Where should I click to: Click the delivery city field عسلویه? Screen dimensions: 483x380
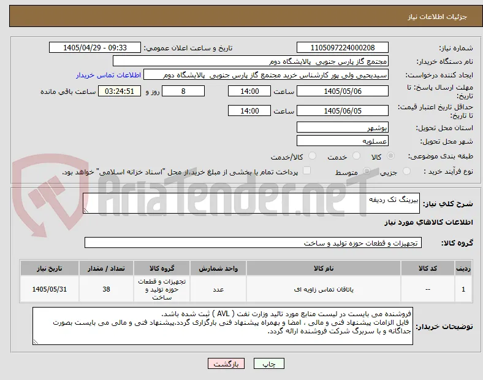342,141
